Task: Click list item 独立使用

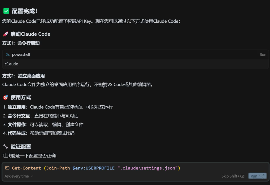Action: [x=58, y=107]
